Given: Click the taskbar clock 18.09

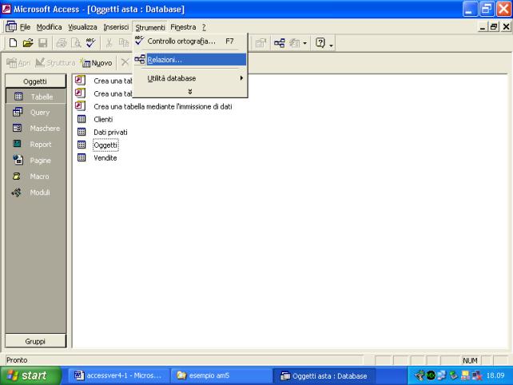Looking at the screenshot, I should pyautogui.click(x=495, y=375).
